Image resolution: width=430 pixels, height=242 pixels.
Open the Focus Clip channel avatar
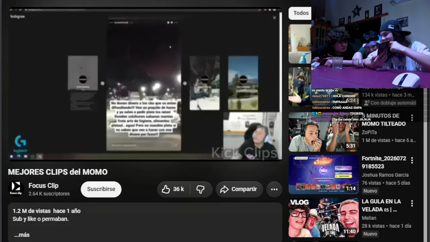pos(16,189)
